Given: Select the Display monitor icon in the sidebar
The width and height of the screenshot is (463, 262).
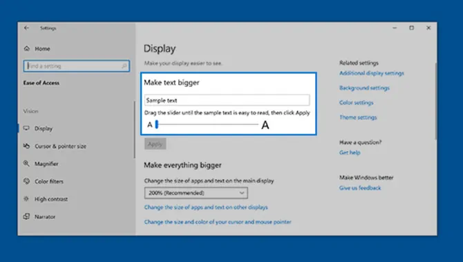Looking at the screenshot, I should [x=26, y=128].
